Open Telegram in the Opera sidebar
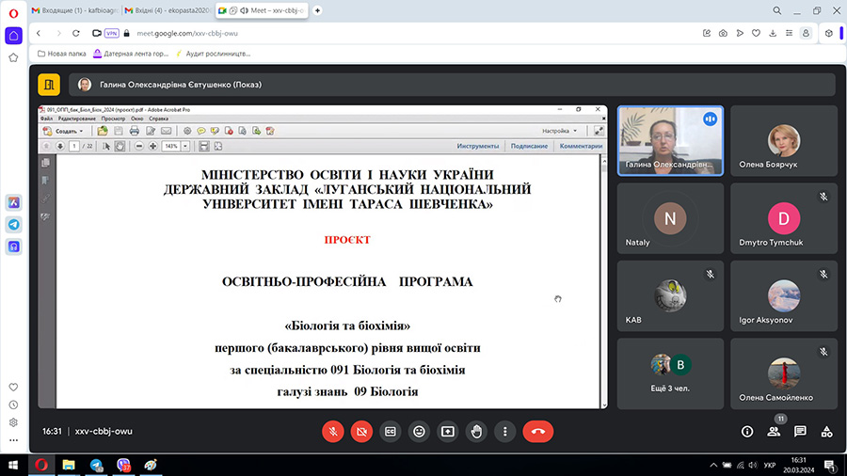The height and width of the screenshot is (476, 847). click(14, 224)
